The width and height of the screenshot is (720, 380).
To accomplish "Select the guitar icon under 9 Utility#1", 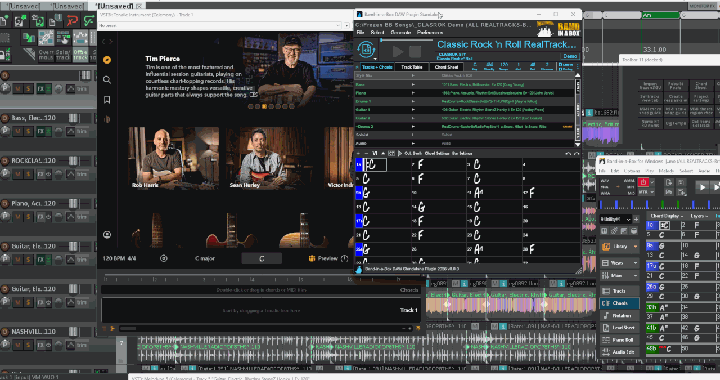I will [614, 231].
